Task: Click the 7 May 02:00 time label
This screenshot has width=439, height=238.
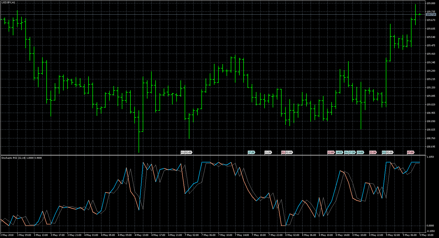Action: tap(192, 235)
